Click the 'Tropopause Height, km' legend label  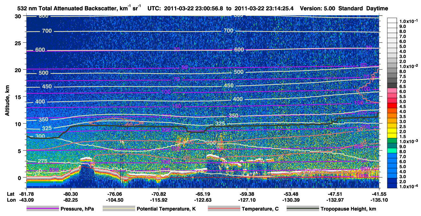348,209
